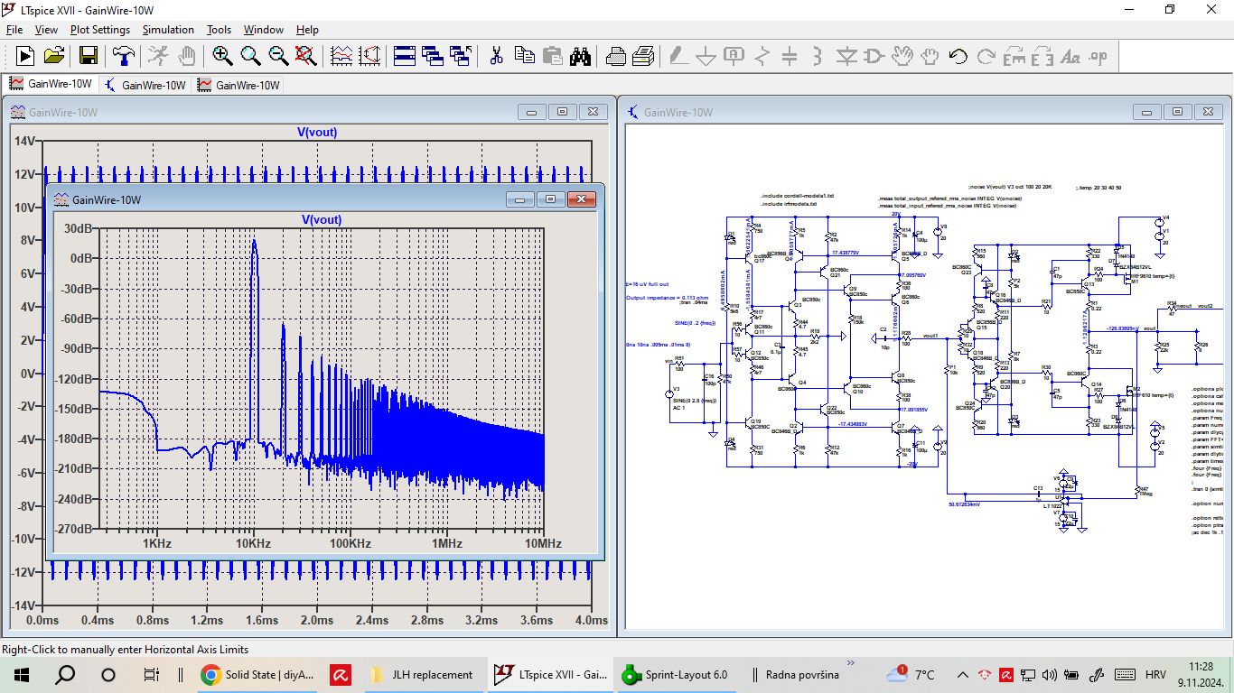The image size is (1234, 693).
Task: Select the Diode tool
Action: 846,56
